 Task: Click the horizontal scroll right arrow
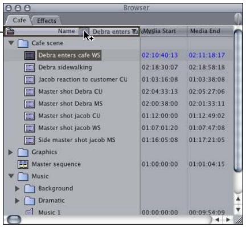tap(228, 220)
